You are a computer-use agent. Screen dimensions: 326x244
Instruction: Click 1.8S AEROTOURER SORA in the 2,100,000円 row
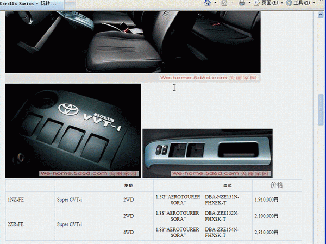point(178,216)
